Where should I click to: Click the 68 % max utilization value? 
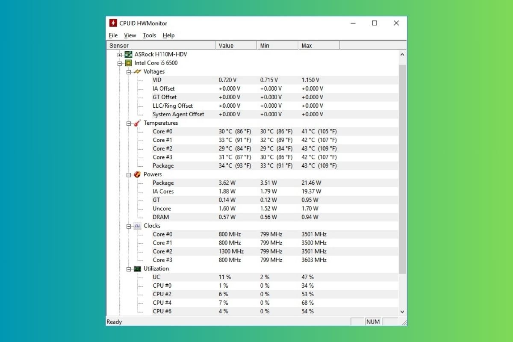click(307, 303)
